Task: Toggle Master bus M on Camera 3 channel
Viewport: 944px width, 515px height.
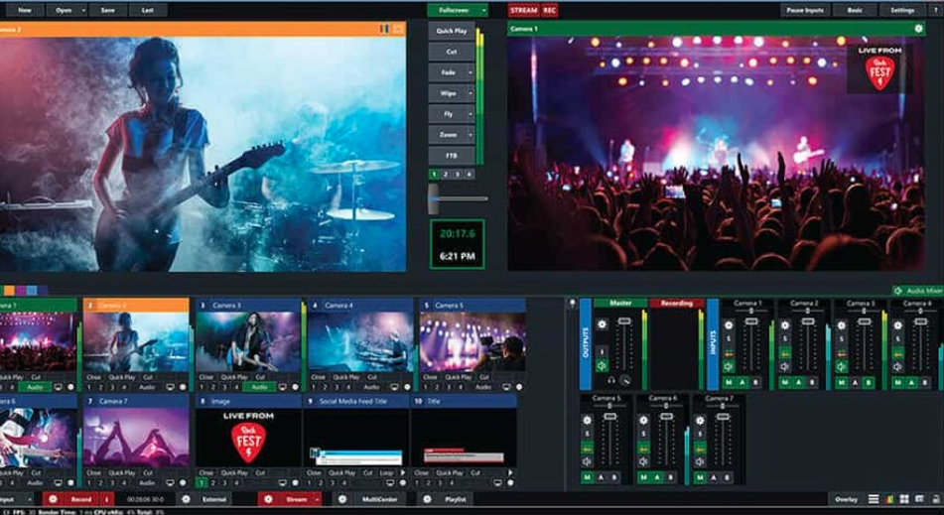Action: click(840, 382)
